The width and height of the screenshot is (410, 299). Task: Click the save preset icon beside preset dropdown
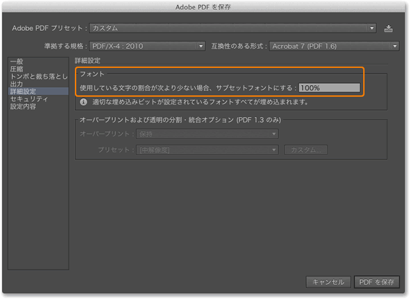pyautogui.click(x=388, y=28)
